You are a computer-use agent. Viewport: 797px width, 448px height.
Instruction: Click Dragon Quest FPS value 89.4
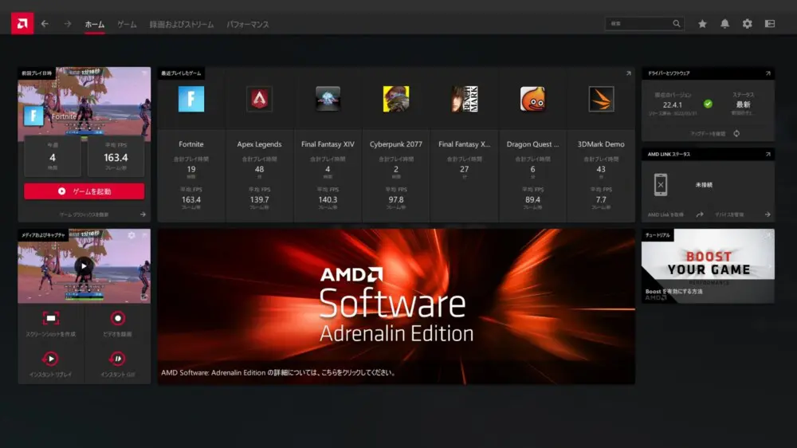tap(532, 200)
